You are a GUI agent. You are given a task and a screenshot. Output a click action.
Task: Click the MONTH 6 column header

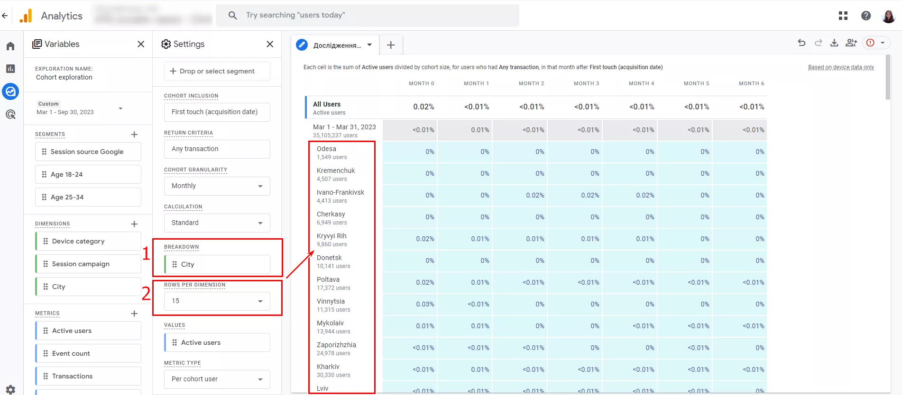[x=752, y=83]
